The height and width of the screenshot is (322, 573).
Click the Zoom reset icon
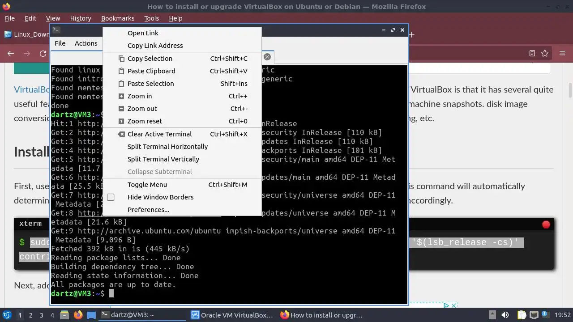121,121
